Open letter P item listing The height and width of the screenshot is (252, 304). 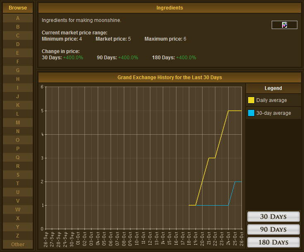tap(18, 149)
